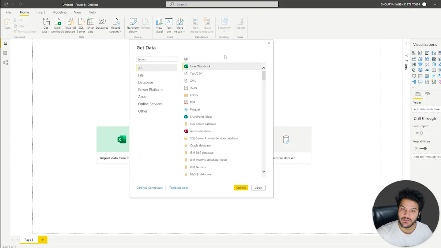This screenshot has width=441, height=248.
Task: Select the Online Services category
Action: coord(150,104)
